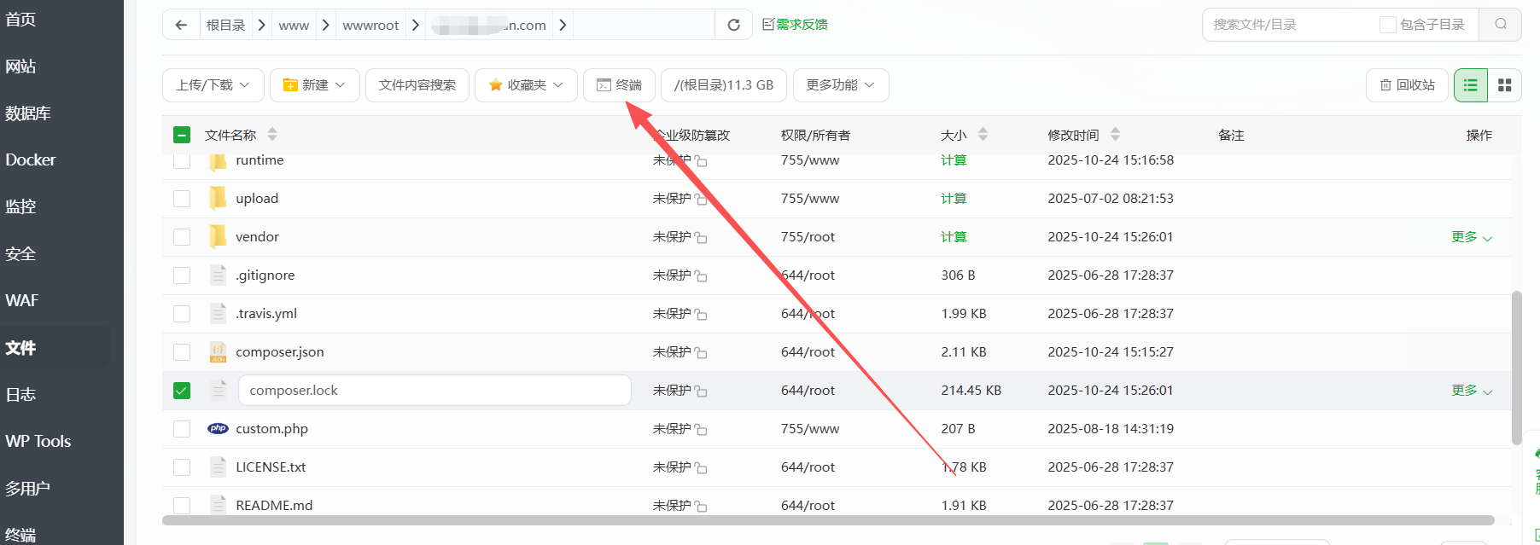
Task: Click the lock icon in composer.json row
Action: coord(701,352)
